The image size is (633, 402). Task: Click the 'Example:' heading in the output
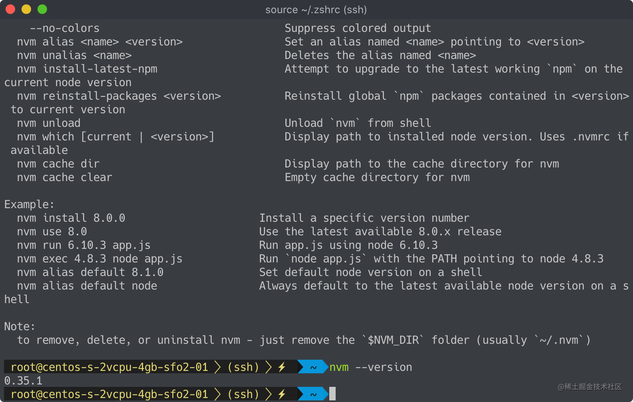point(29,204)
